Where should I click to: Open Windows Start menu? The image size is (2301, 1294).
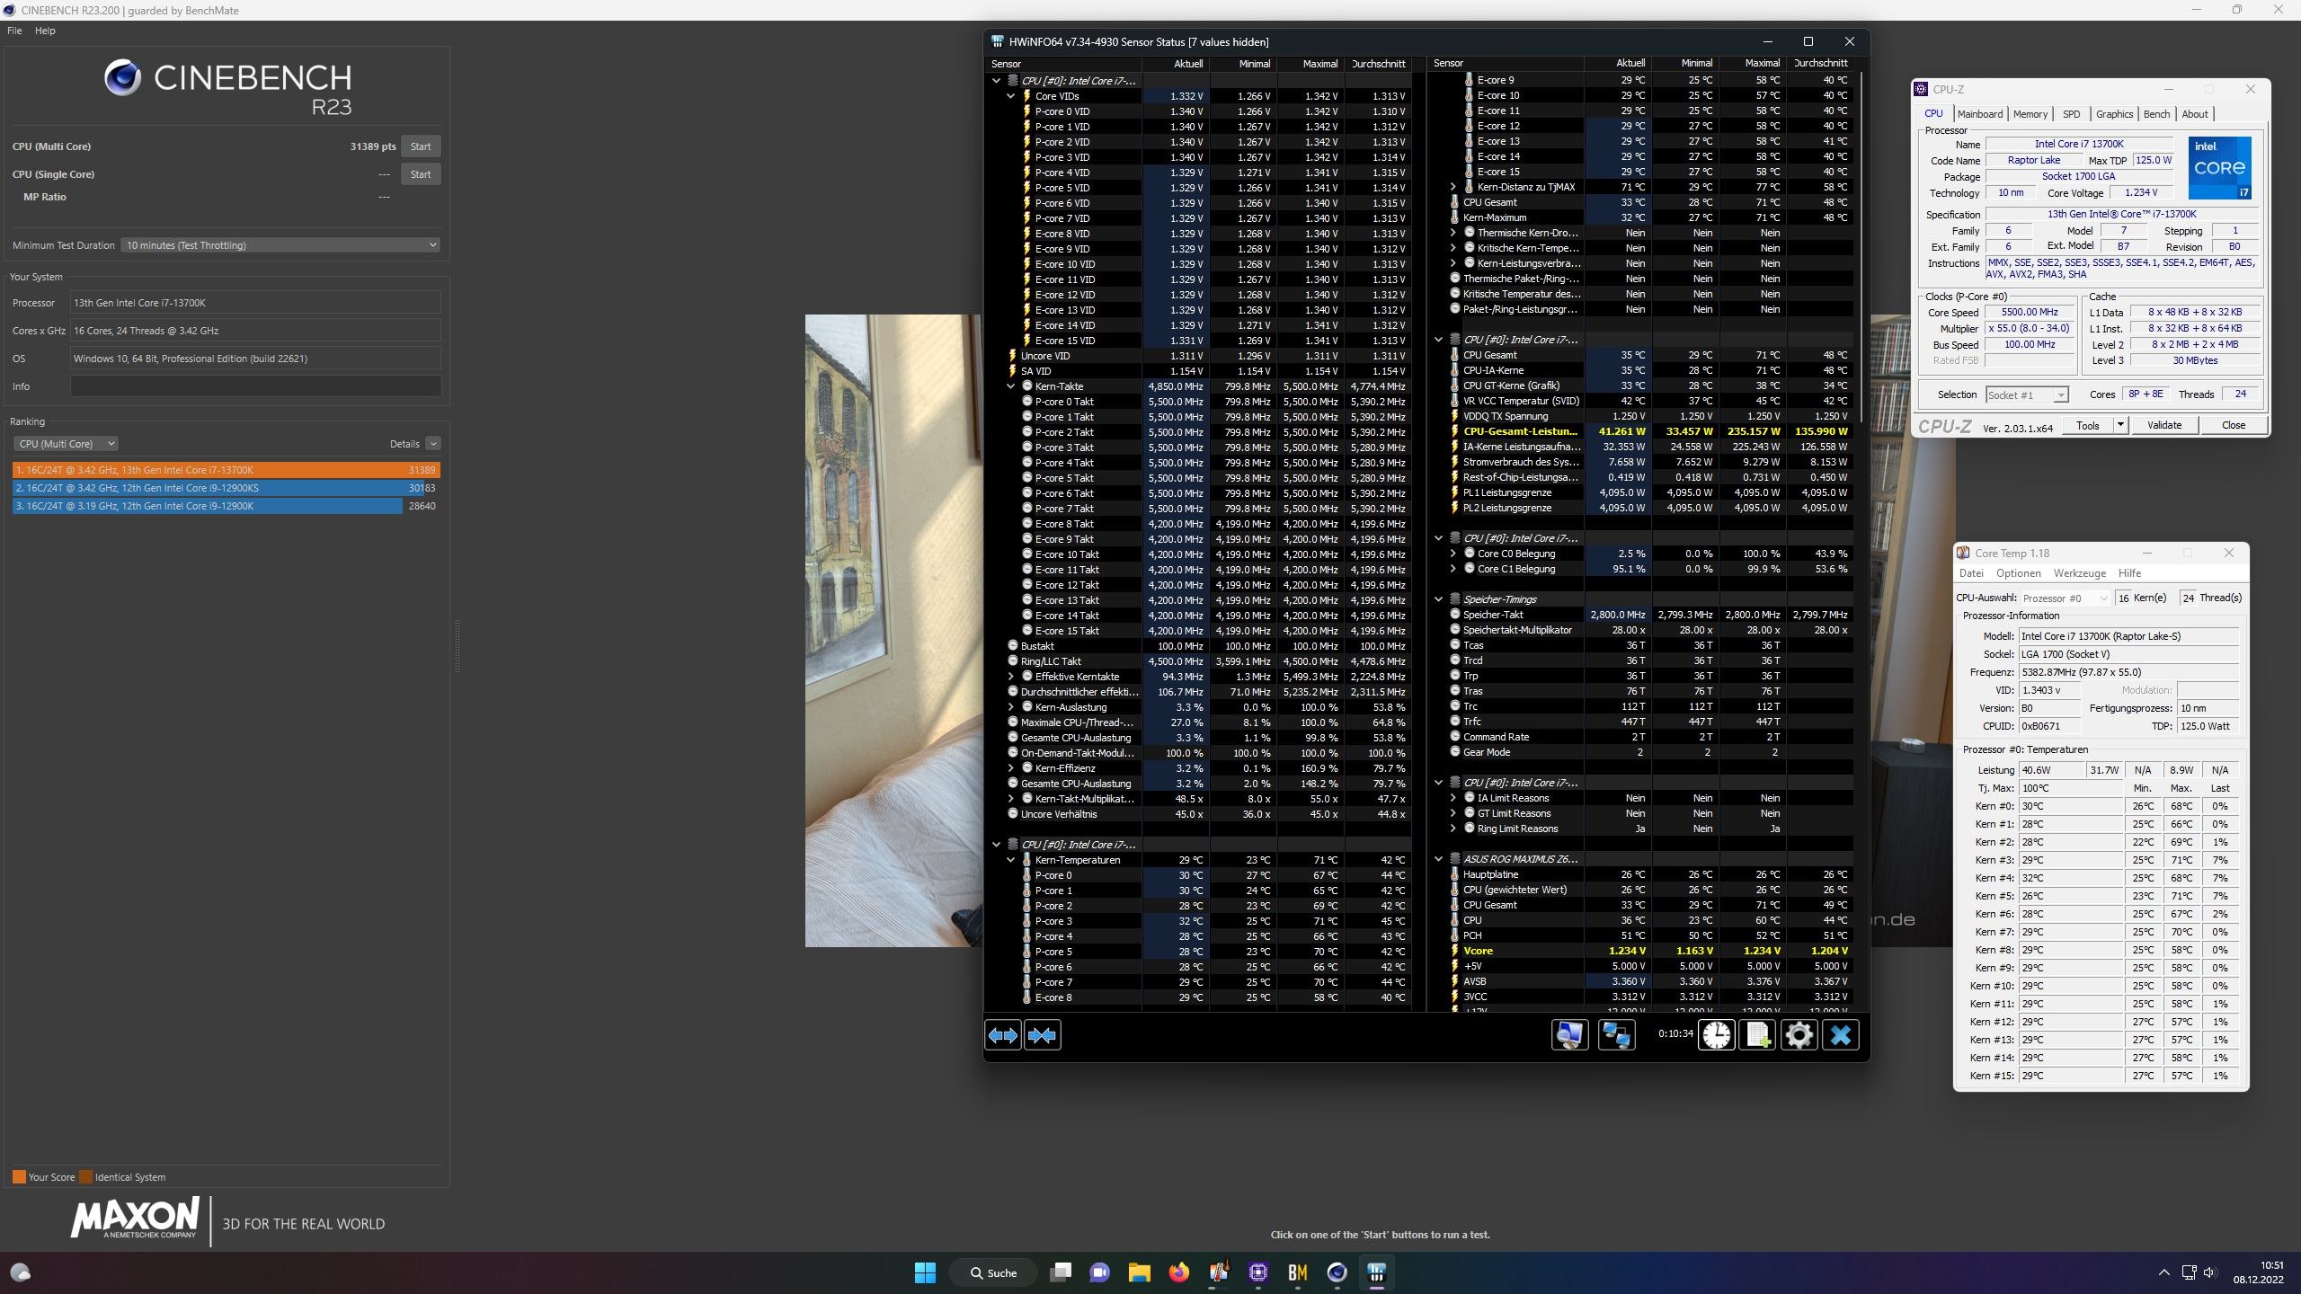(925, 1272)
